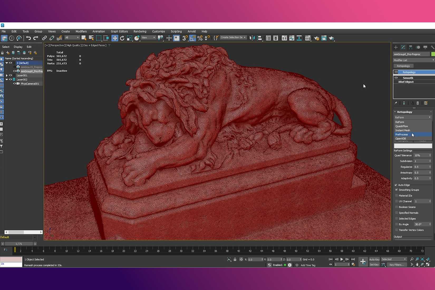Activate the Select and Scale tool
Image resolution: width=435 pixels, height=290 pixels.
point(129,38)
